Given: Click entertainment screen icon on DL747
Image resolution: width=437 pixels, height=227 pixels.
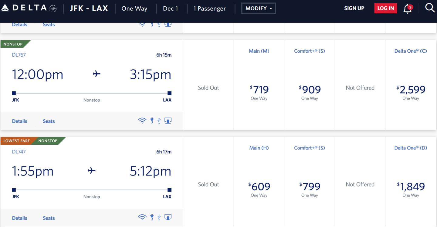Looking at the screenshot, I should (168, 218).
